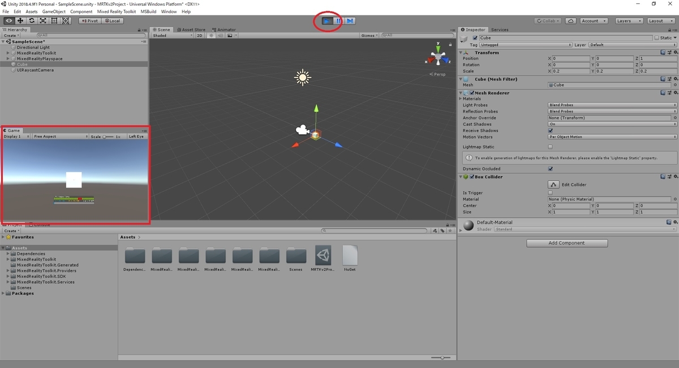The image size is (679, 368).
Task: Select the Hand view tool
Action: click(8, 21)
